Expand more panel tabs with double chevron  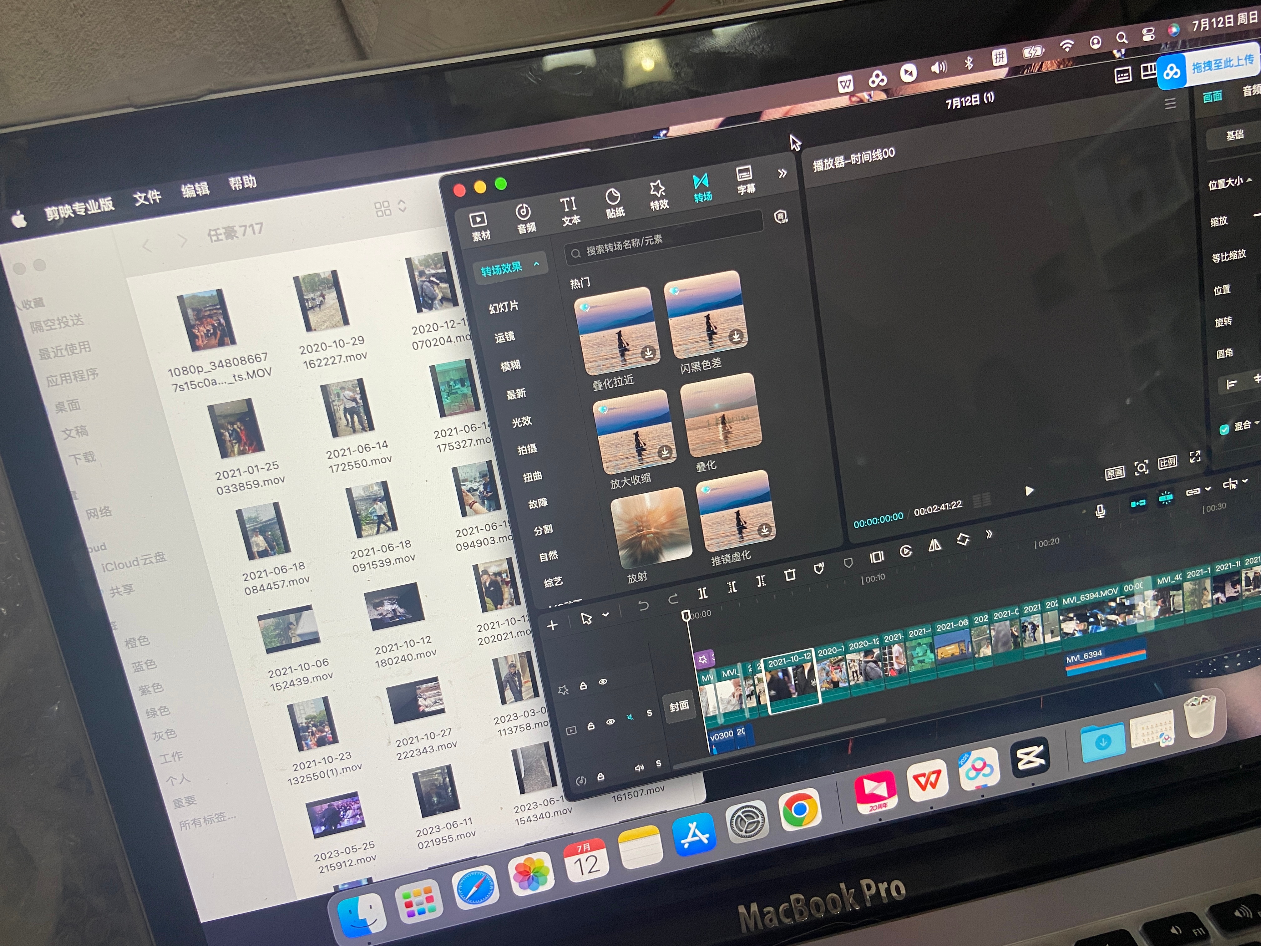coord(782,173)
